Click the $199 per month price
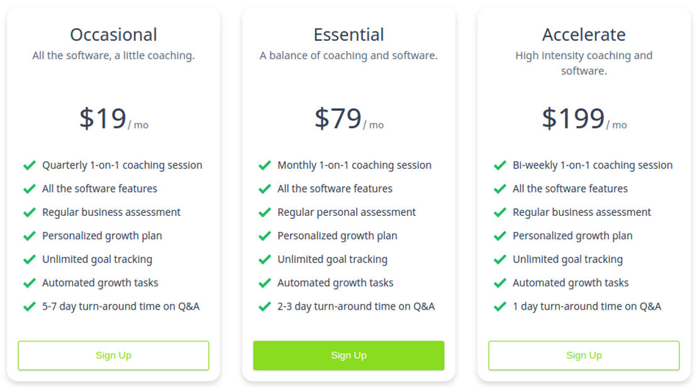Image resolution: width=697 pixels, height=387 pixels. (584, 119)
